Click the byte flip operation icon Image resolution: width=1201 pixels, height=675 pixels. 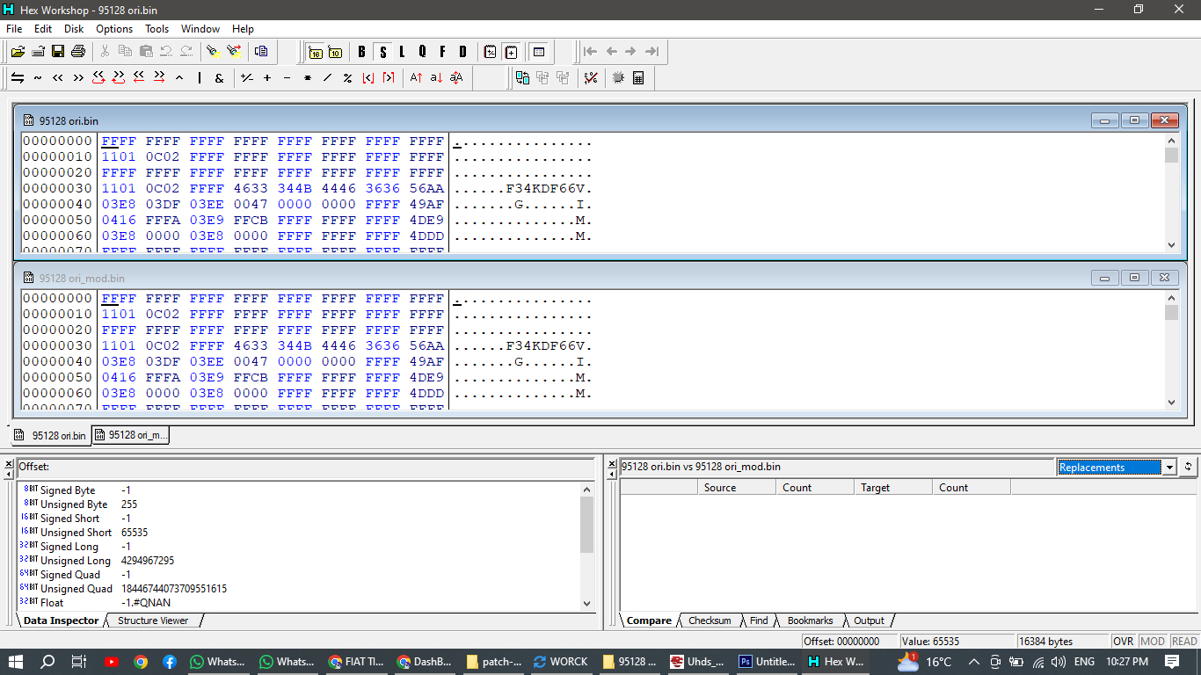(x=18, y=78)
